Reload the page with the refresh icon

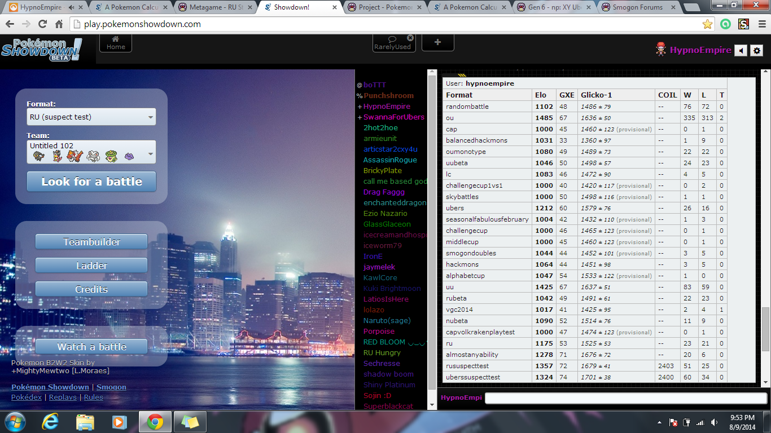click(42, 24)
